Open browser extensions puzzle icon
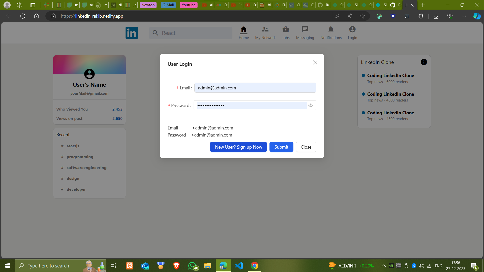 [421, 16]
